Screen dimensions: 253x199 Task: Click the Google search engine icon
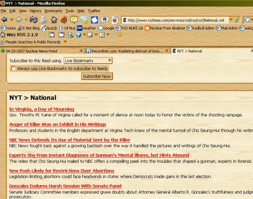(247, 20)
